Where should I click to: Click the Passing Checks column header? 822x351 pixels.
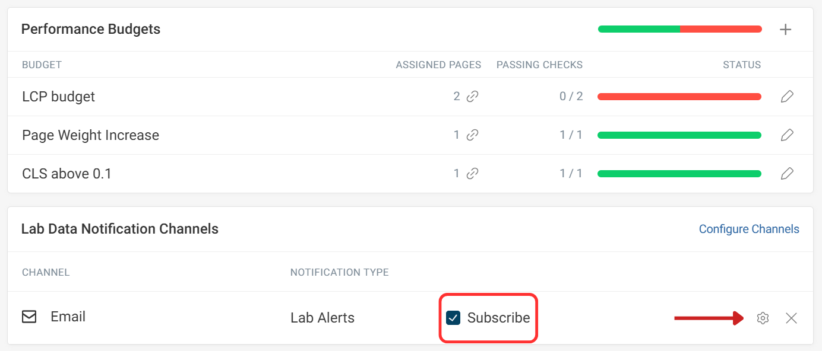tap(539, 65)
